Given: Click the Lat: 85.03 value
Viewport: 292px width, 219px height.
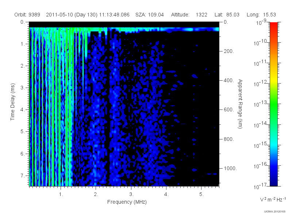Looking at the screenshot, I should pyautogui.click(x=227, y=15).
